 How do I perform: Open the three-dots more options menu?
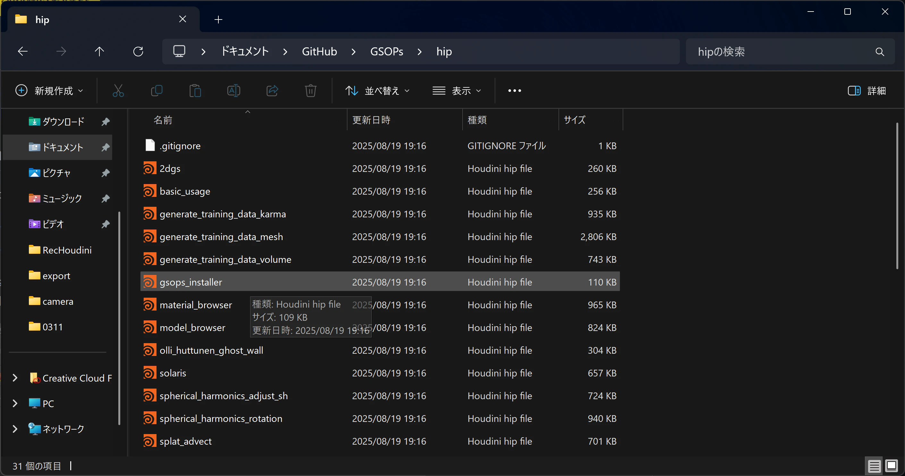[x=514, y=91]
